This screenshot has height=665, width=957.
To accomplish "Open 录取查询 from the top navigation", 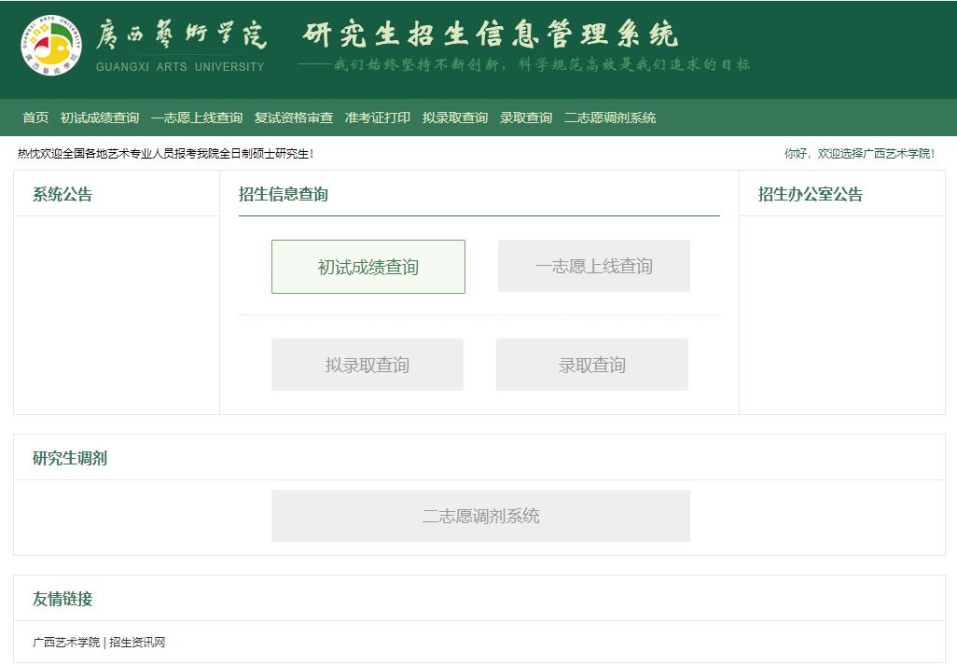I will 526,118.
